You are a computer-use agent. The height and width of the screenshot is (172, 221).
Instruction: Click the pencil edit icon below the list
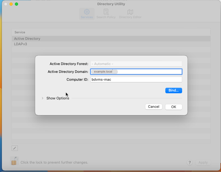coord(15,148)
